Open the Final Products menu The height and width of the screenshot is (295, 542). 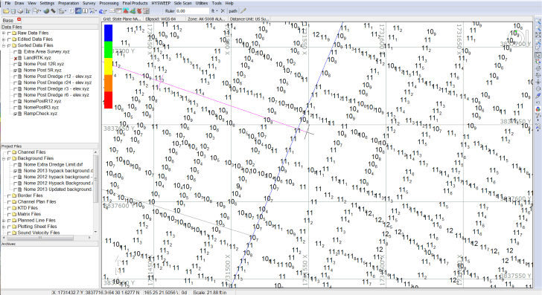[135, 3]
